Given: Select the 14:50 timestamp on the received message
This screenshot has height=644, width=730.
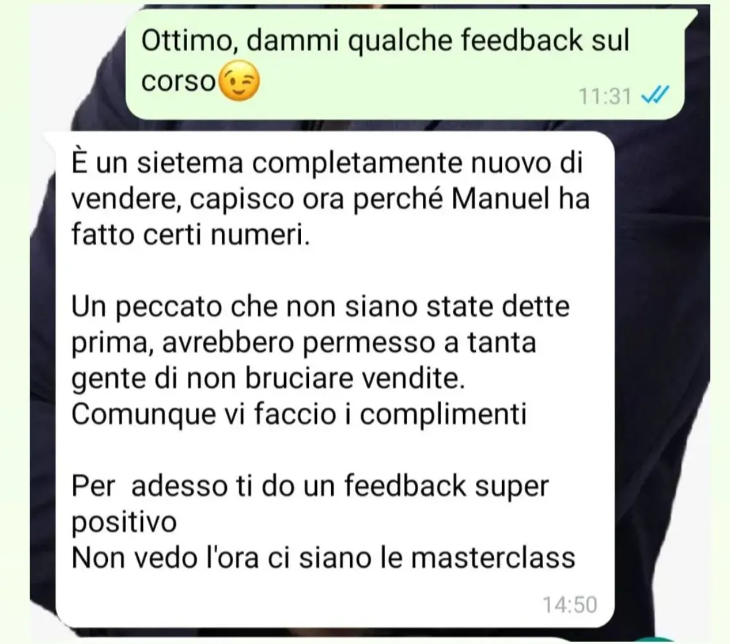Looking at the screenshot, I should [x=570, y=605].
